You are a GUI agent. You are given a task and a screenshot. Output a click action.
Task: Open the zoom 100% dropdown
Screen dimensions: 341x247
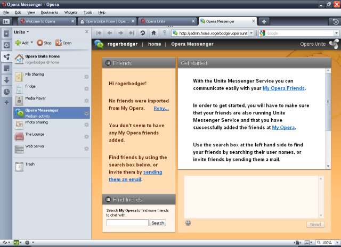(336, 243)
